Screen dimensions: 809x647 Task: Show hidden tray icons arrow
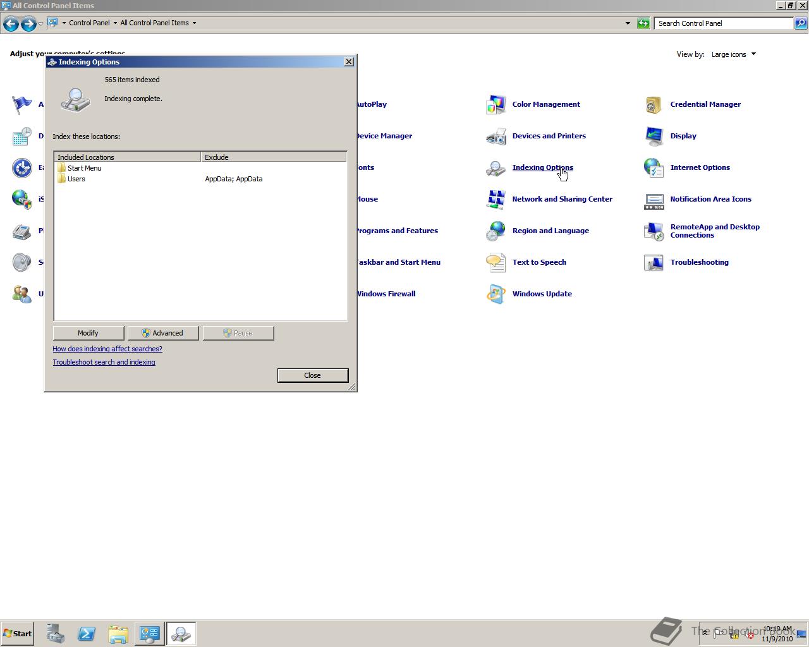click(705, 632)
